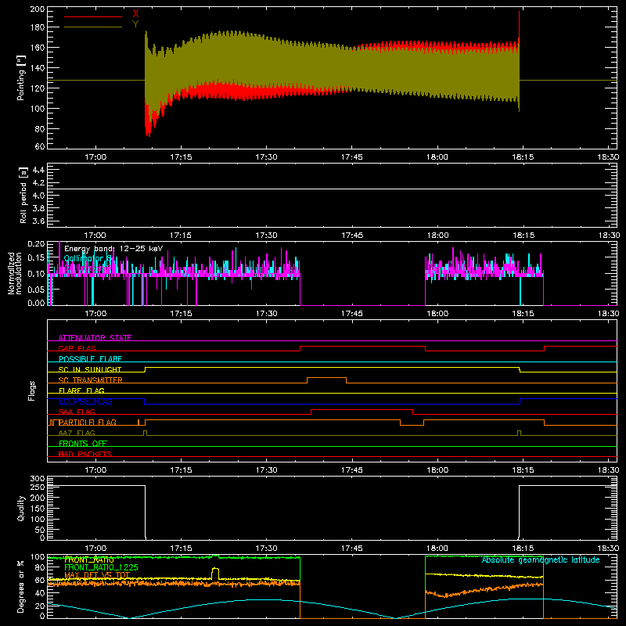
Task: Click the FLARE_FLAG label
Action: pos(81,390)
